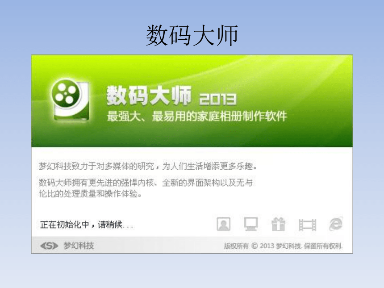Select the film strip icon
The image size is (384, 288).
pos(307,225)
